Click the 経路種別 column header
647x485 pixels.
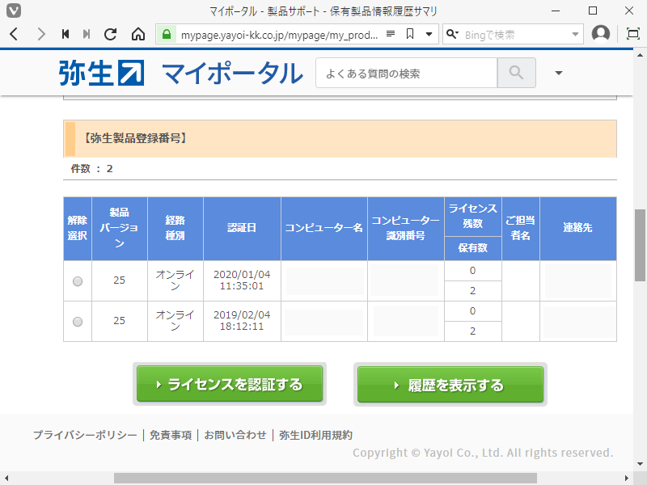pos(175,229)
